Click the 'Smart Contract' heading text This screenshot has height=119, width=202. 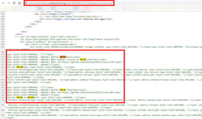(104, 39)
